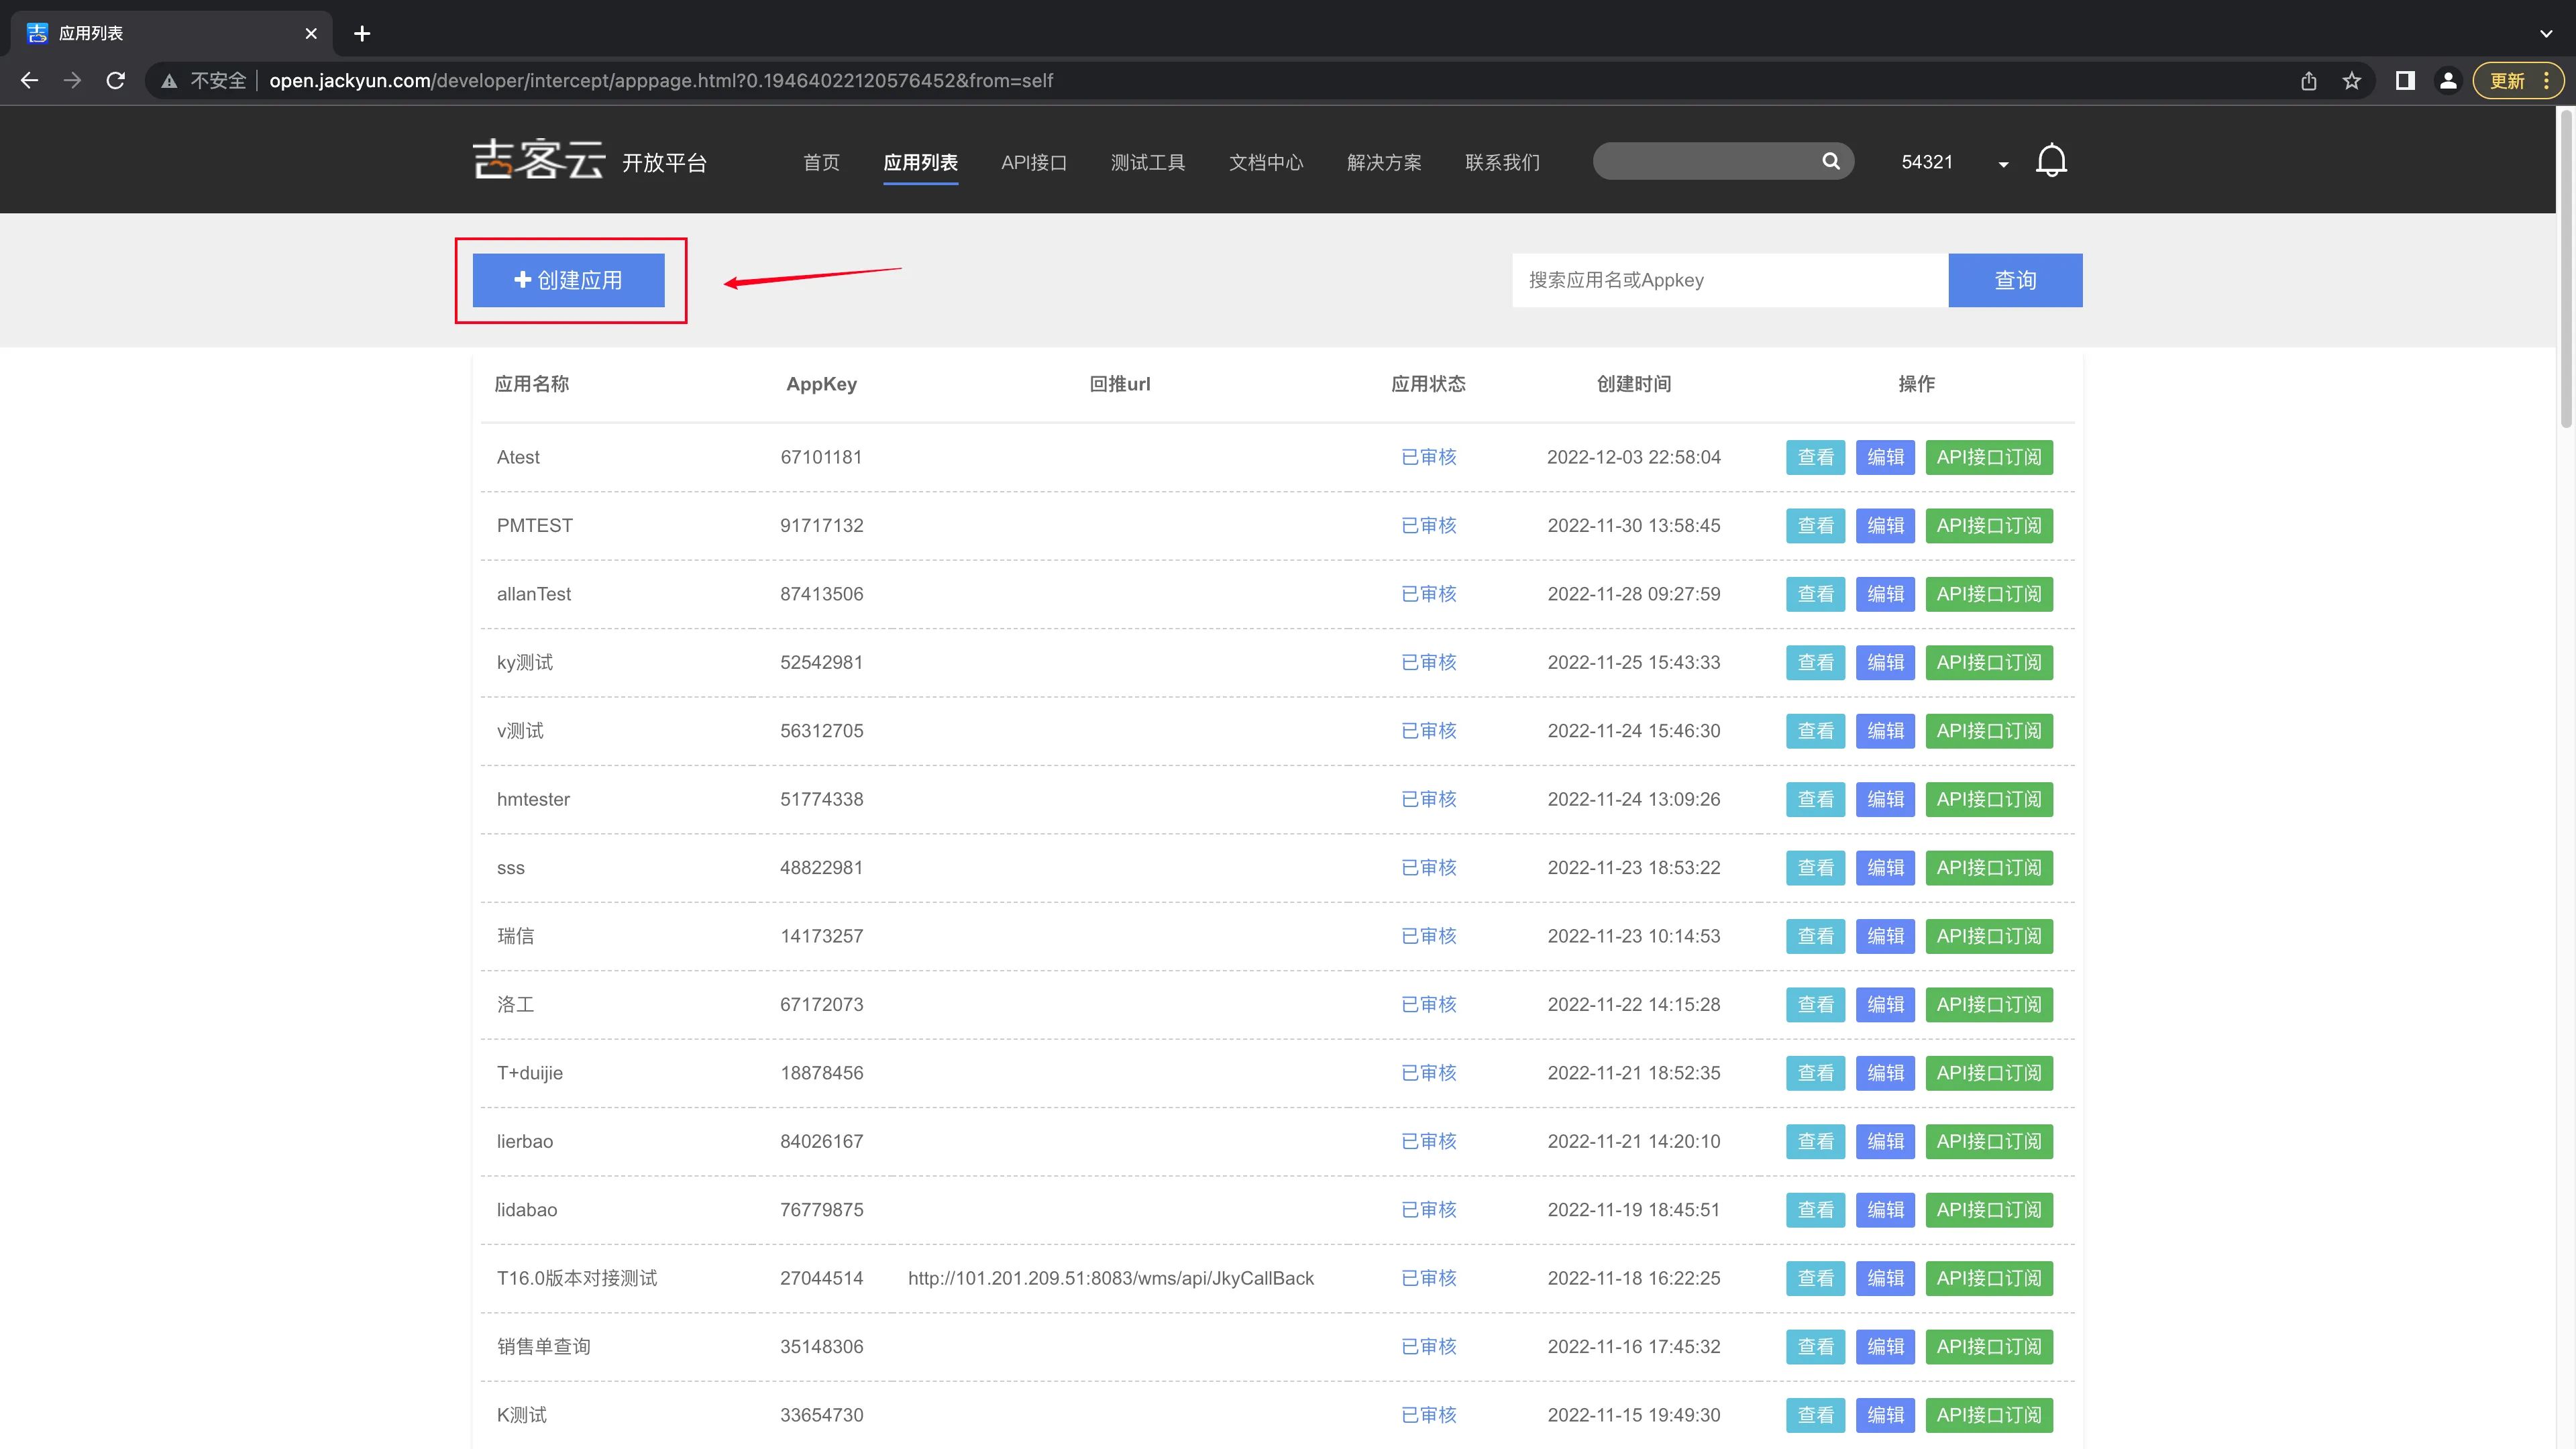The image size is (2576, 1449).
Task: Click 查看 for the hmtester app
Action: point(1815,799)
